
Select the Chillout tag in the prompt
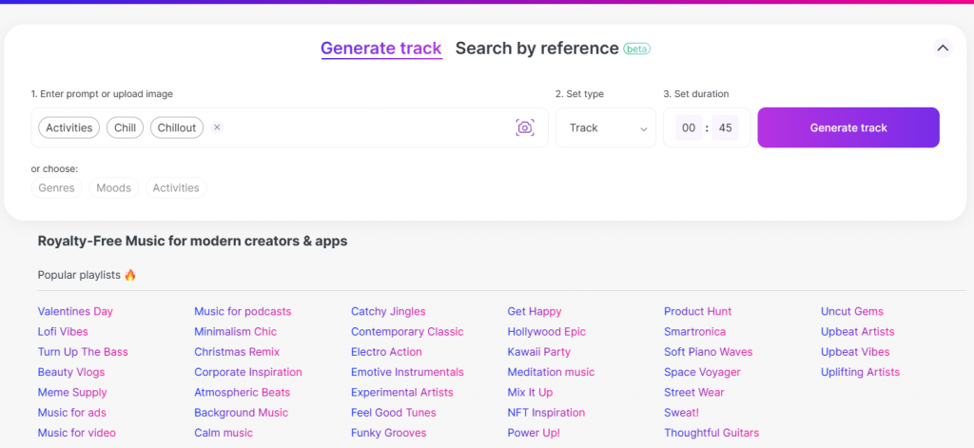pyautogui.click(x=176, y=127)
